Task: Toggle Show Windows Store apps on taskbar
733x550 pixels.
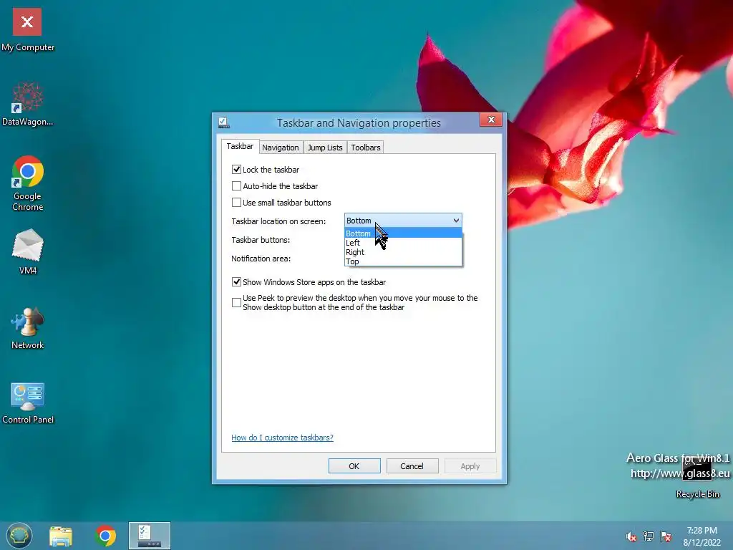Action: tap(236, 281)
